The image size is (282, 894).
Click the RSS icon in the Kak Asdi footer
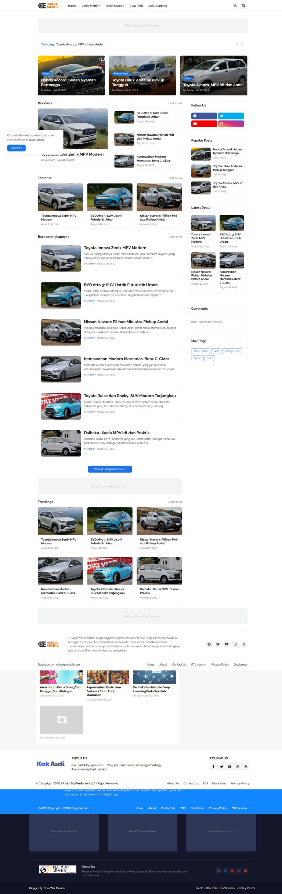point(246,766)
